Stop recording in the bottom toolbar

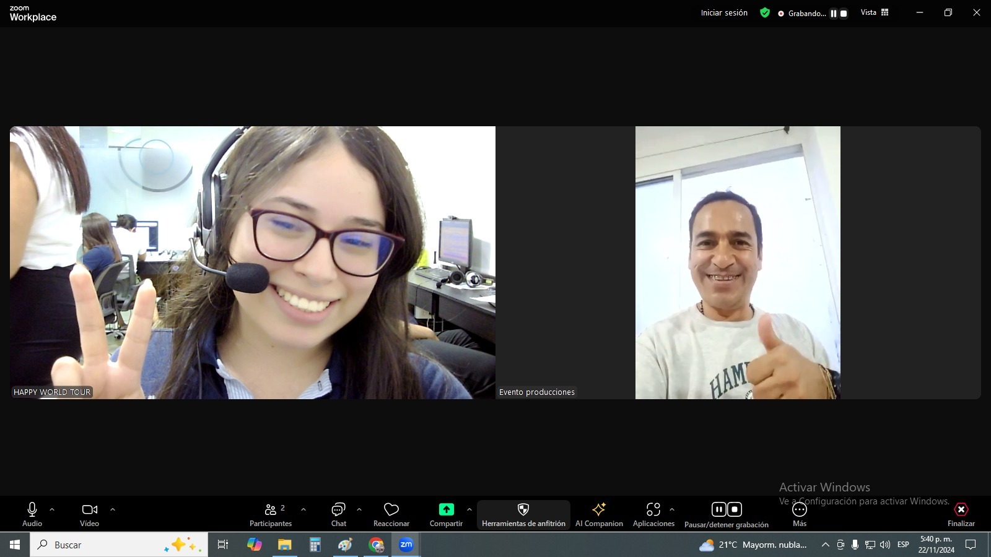(x=735, y=509)
